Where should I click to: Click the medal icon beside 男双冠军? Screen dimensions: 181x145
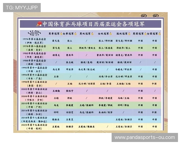(92, 33)
